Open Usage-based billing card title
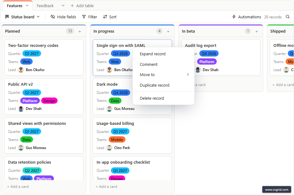The height and width of the screenshot is (195, 294). pos(115,123)
